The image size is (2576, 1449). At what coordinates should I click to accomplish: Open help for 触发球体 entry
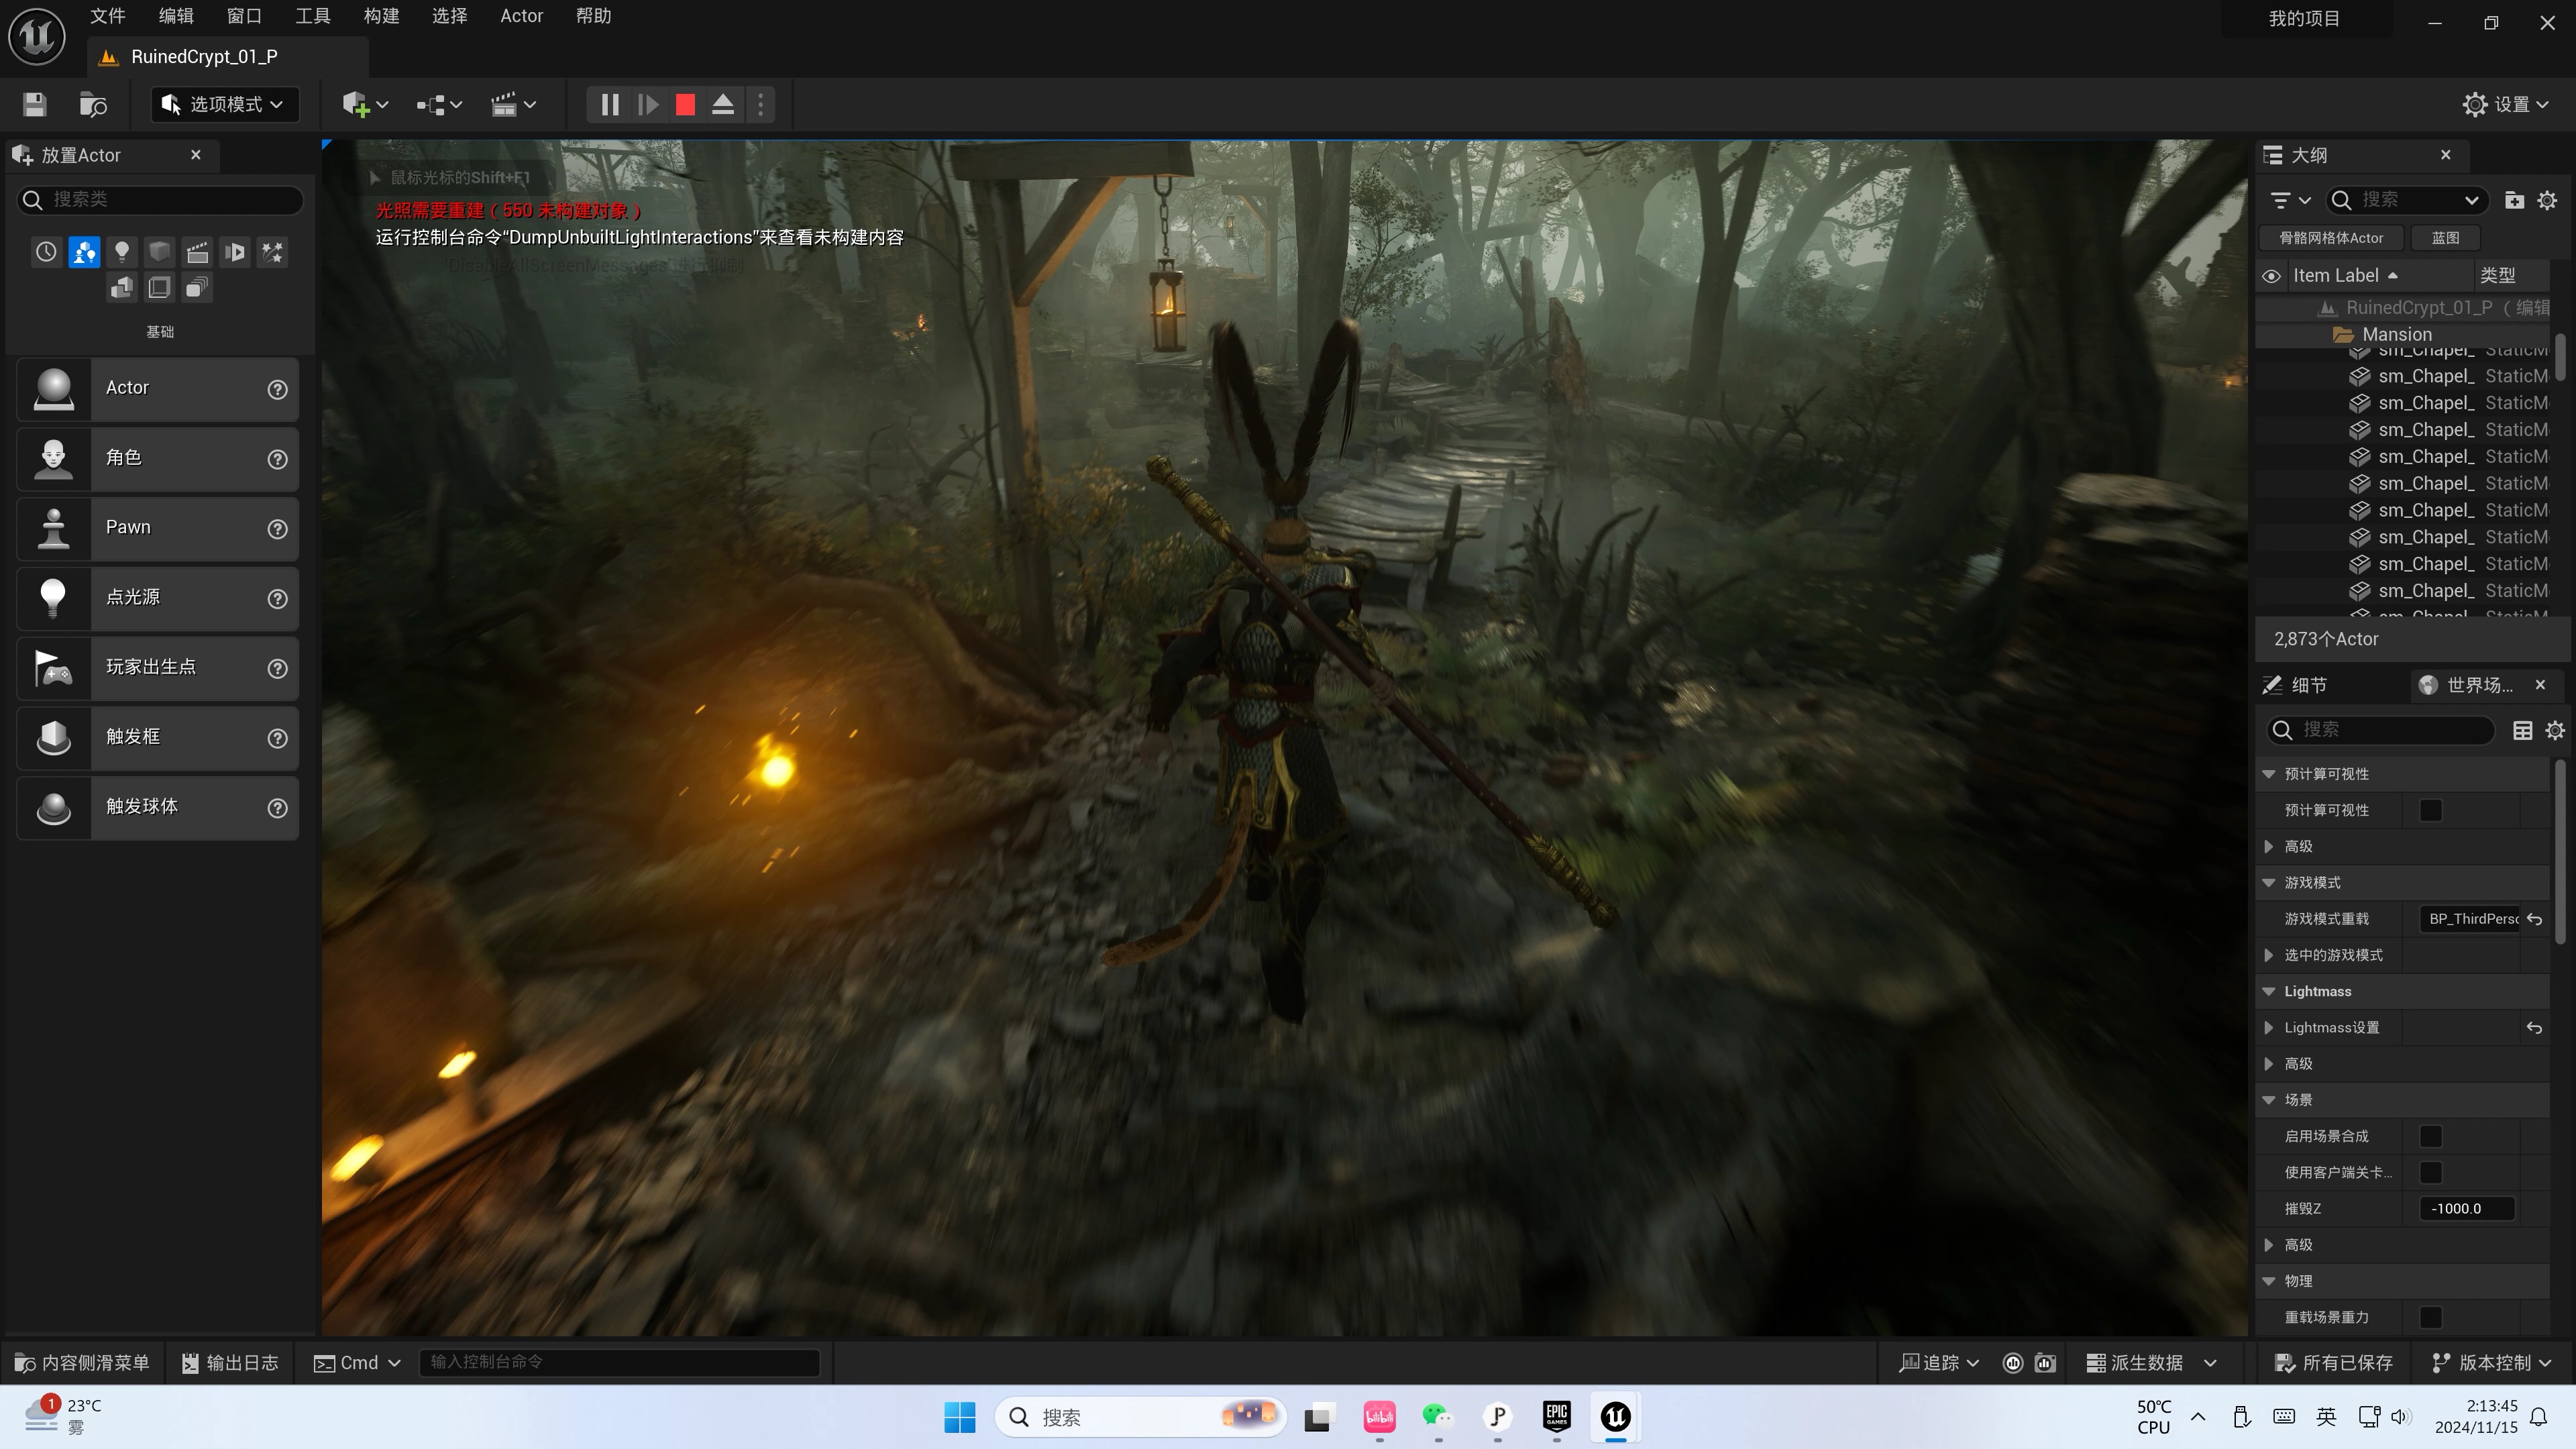[x=278, y=807]
